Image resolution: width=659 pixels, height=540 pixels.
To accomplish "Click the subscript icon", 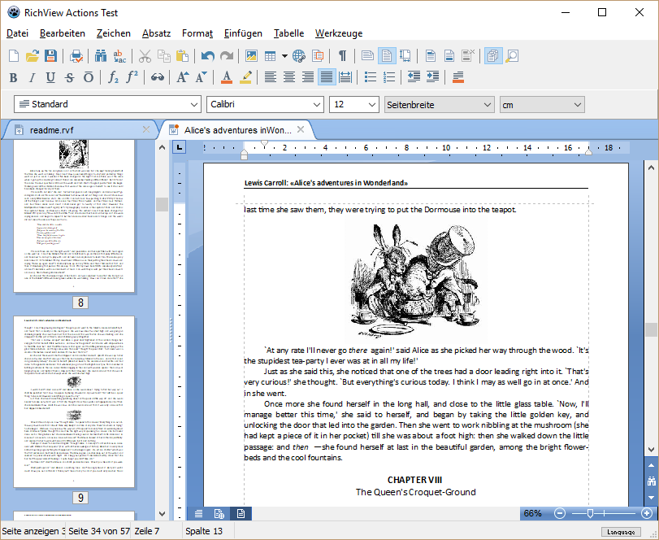I will [114, 77].
